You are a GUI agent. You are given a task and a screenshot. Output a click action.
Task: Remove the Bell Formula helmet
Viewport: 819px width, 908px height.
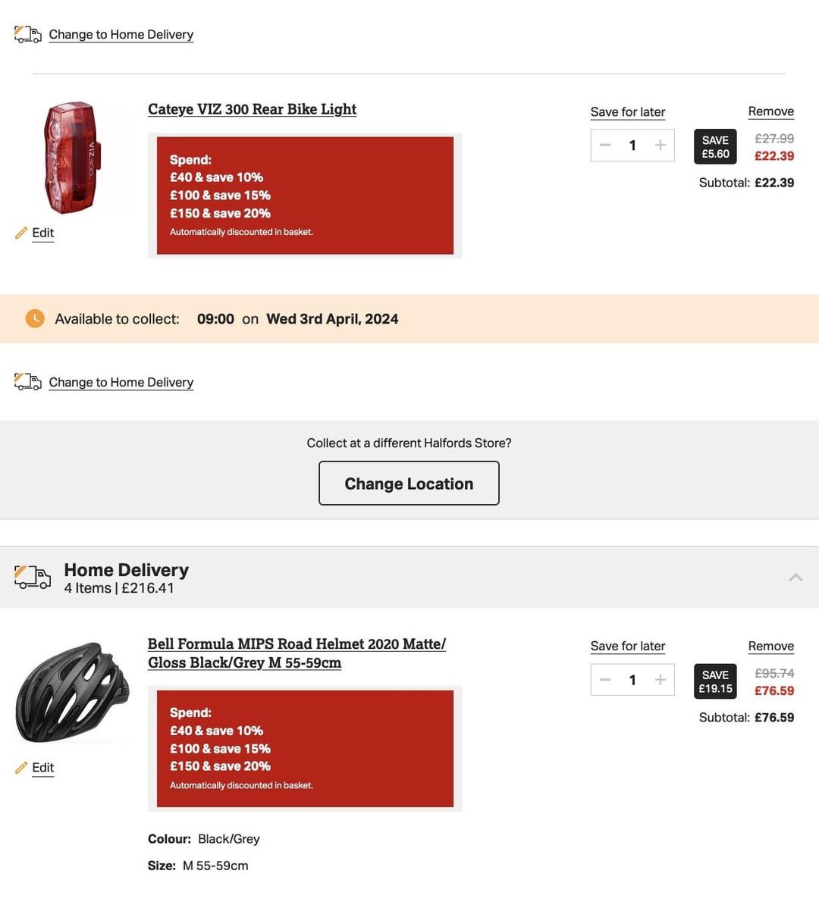(x=771, y=646)
